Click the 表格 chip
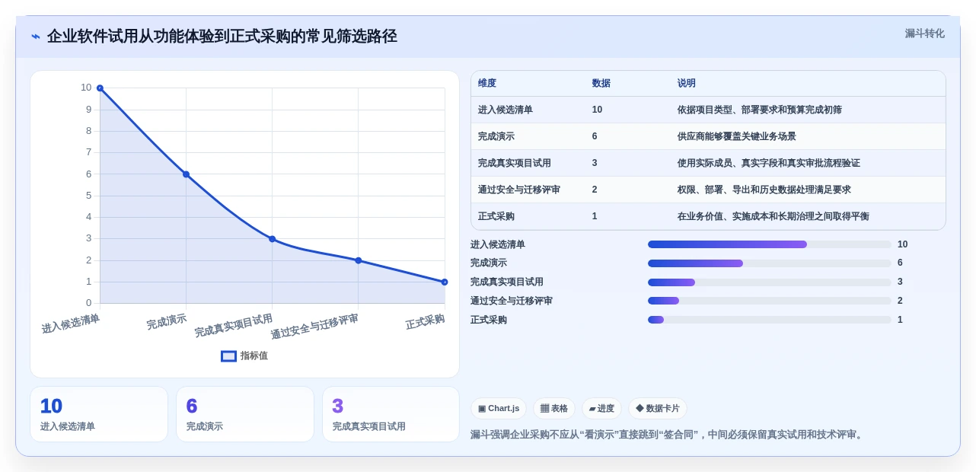This screenshot has height=472, width=976. pyautogui.click(x=554, y=409)
